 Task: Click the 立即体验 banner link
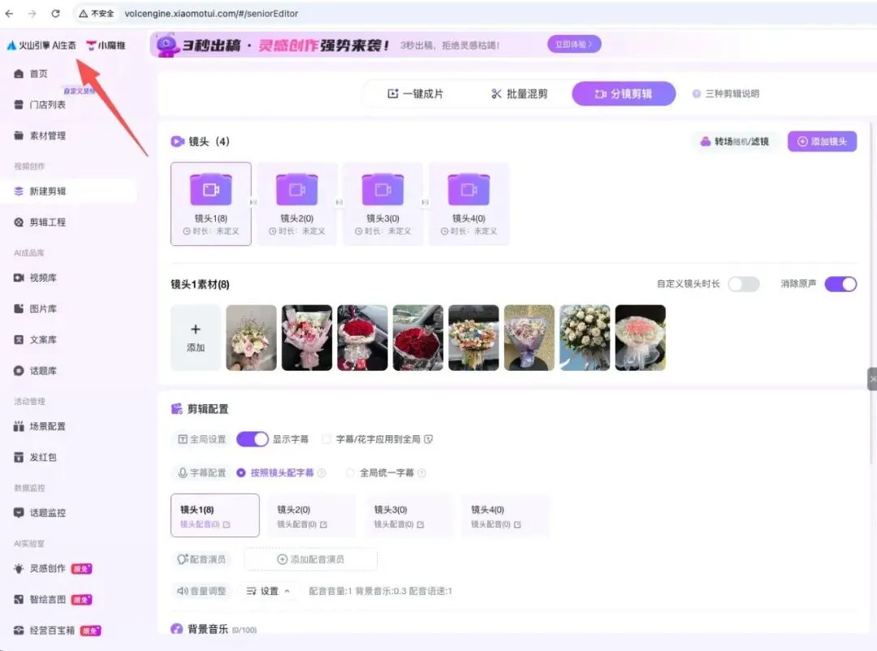pos(573,45)
